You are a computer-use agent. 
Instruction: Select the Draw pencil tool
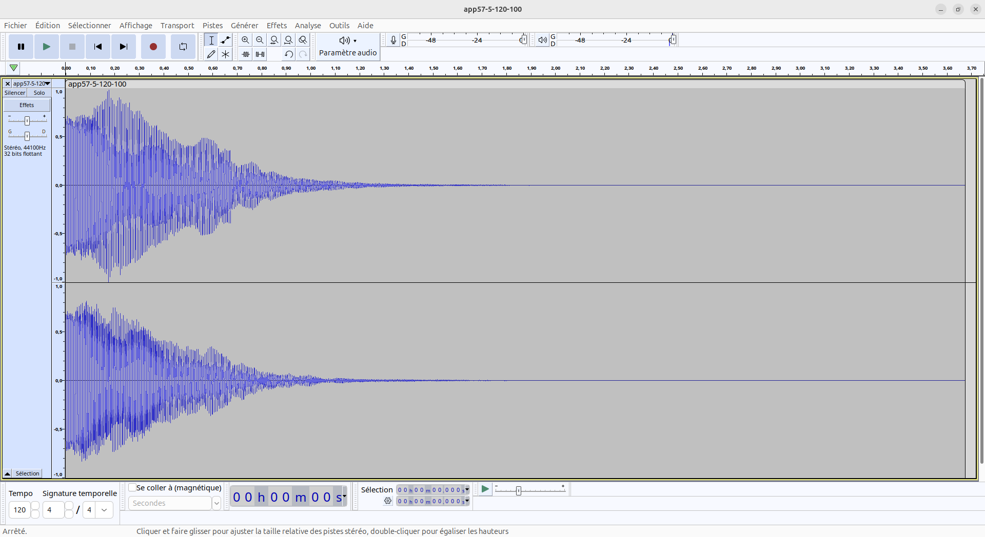(211, 54)
